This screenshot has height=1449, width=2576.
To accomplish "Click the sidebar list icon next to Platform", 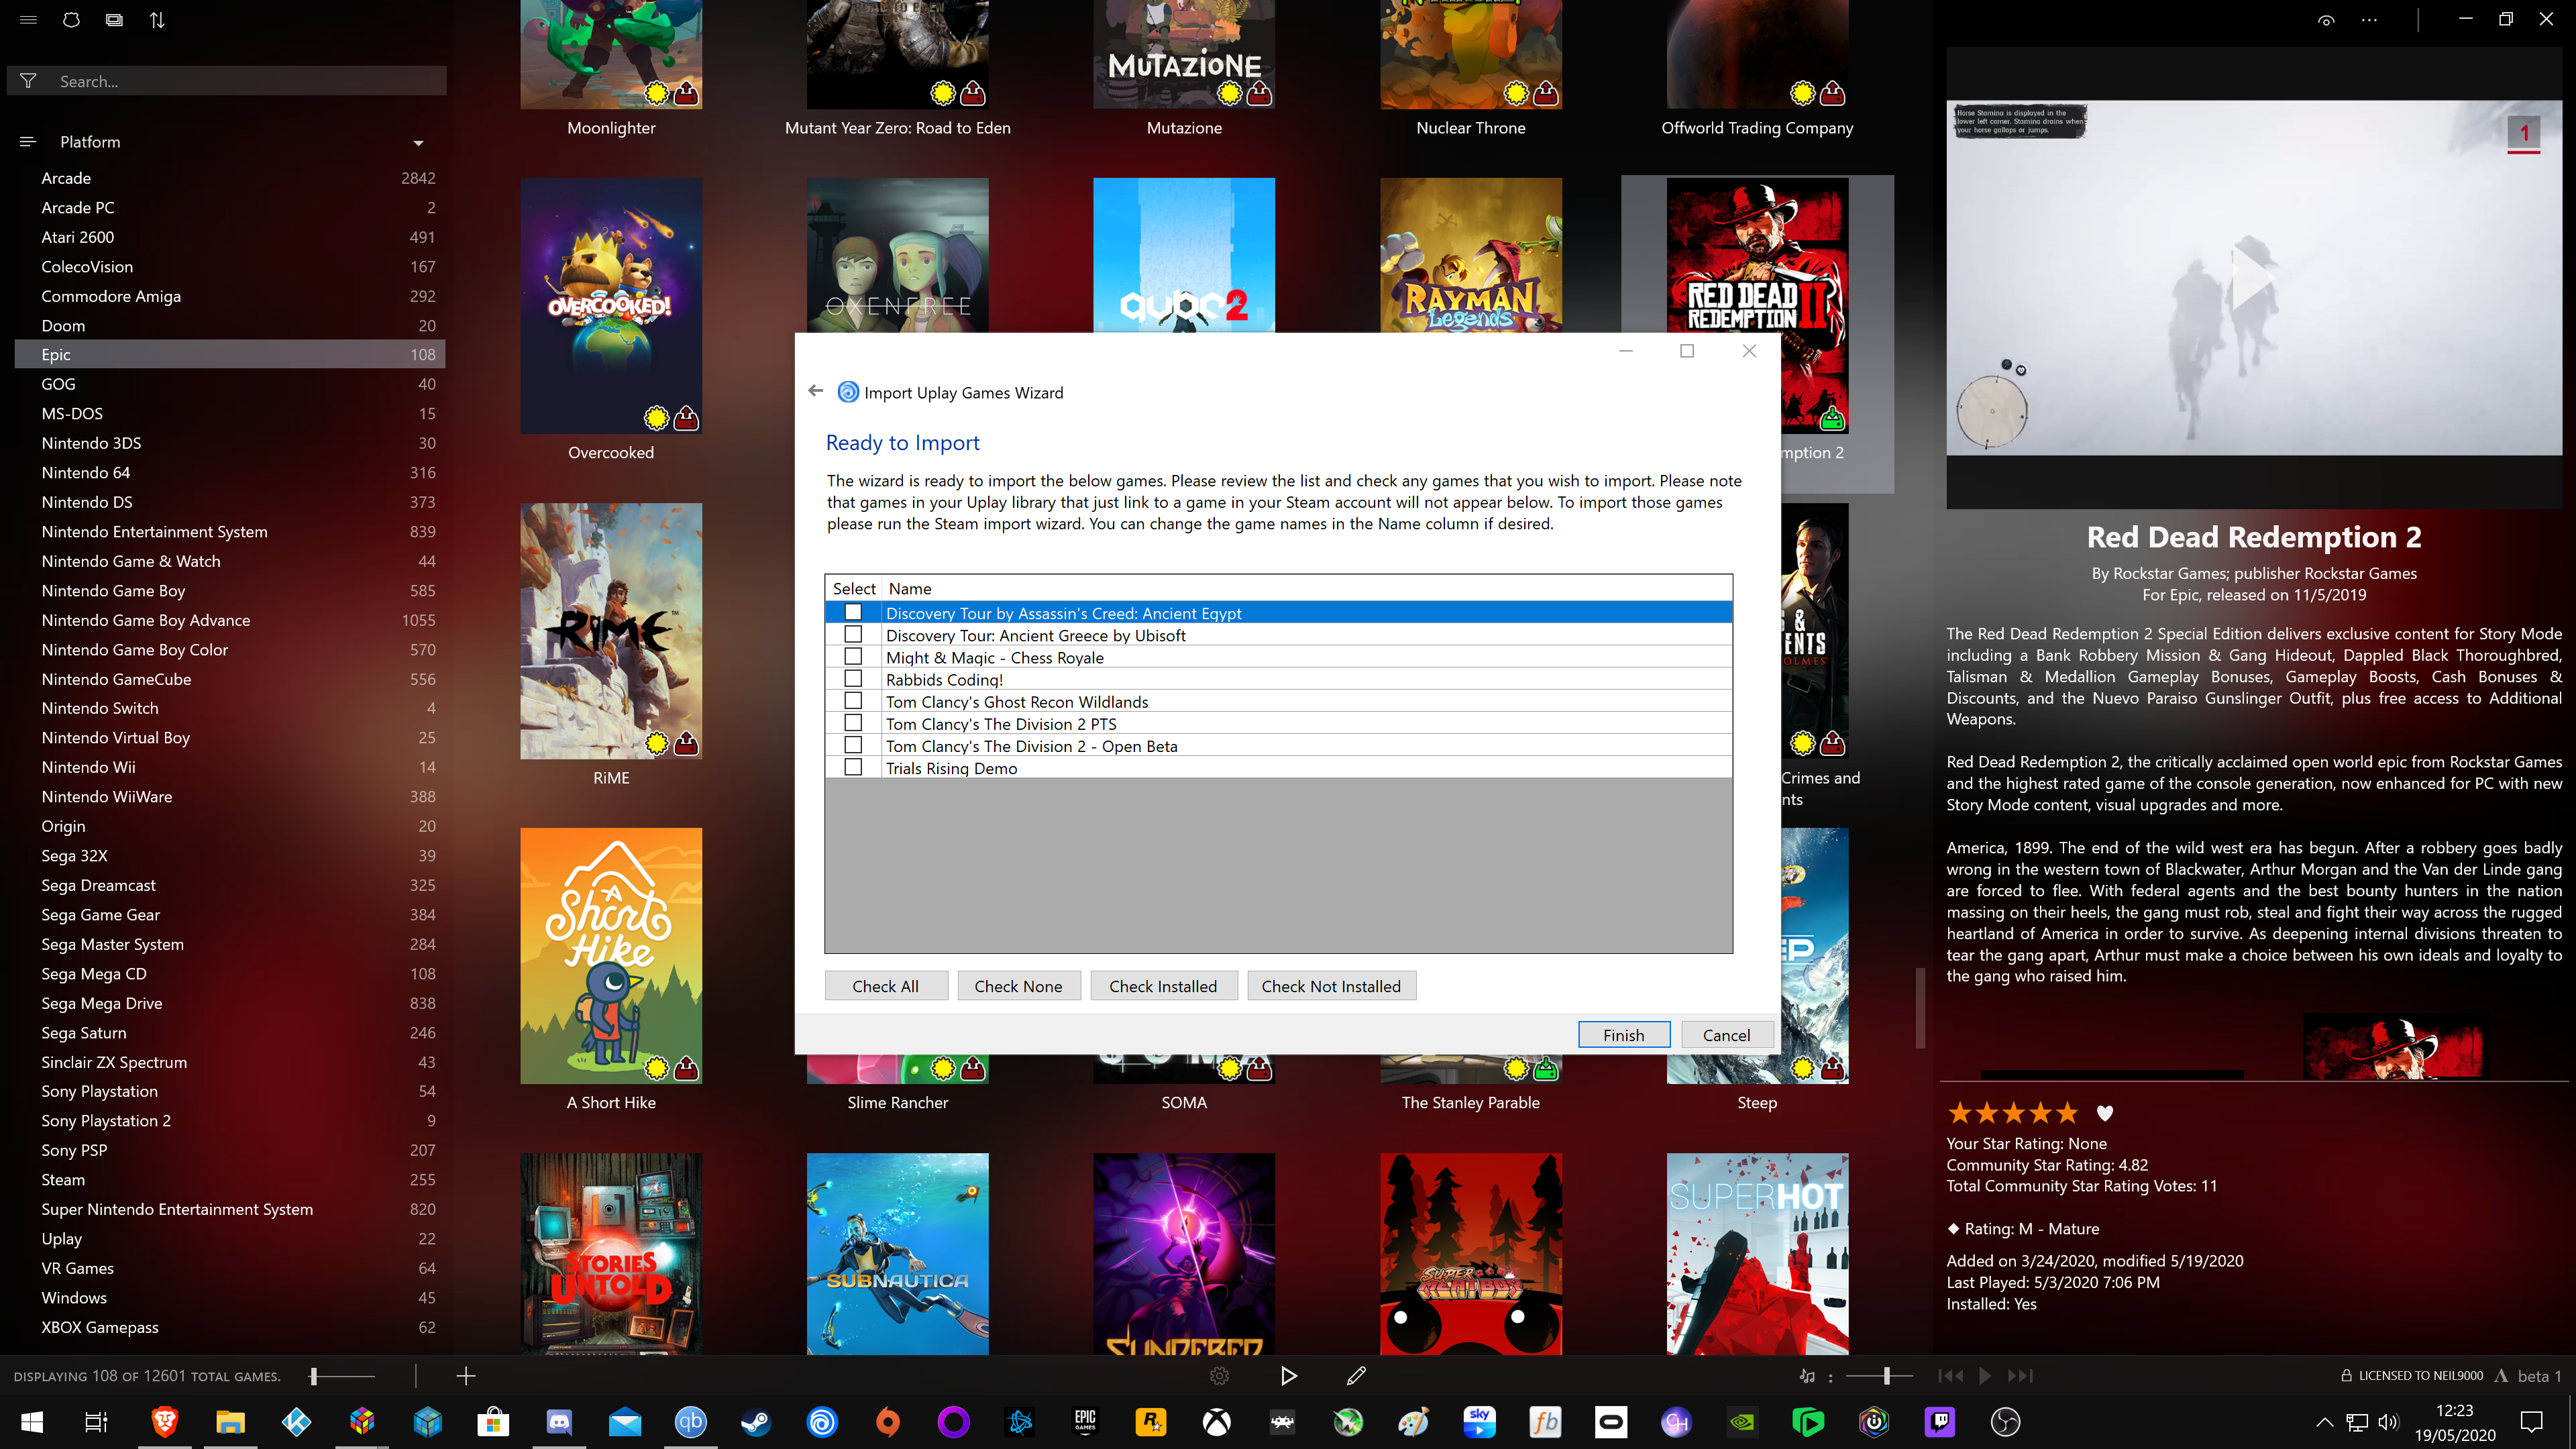I will click(x=28, y=142).
